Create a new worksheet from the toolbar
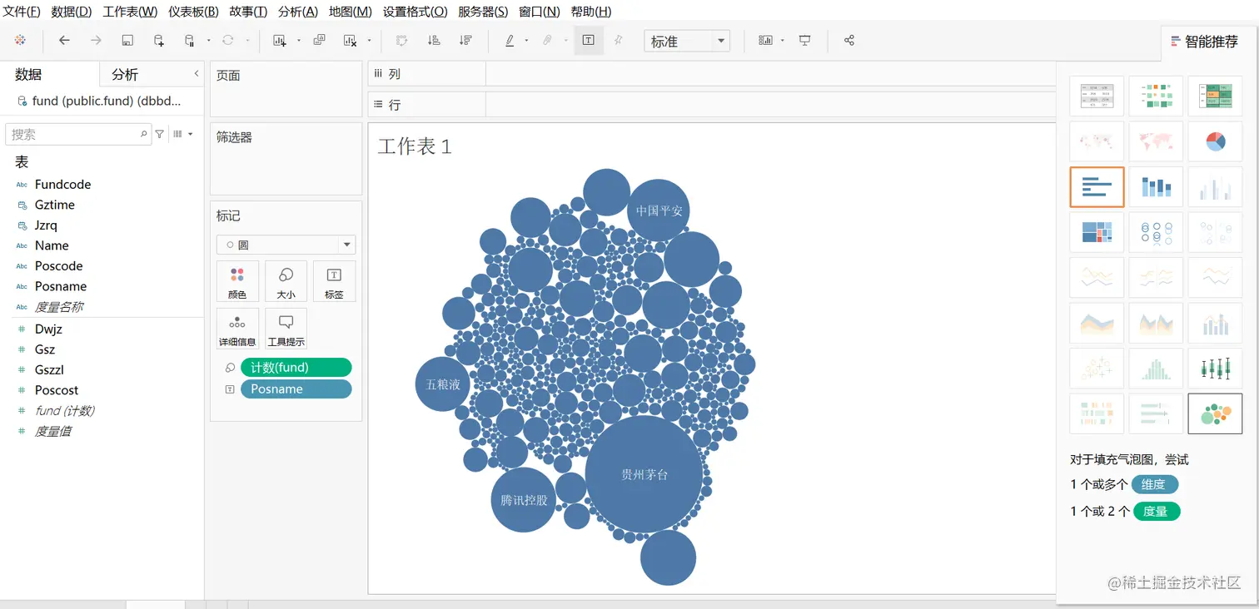 (x=280, y=41)
